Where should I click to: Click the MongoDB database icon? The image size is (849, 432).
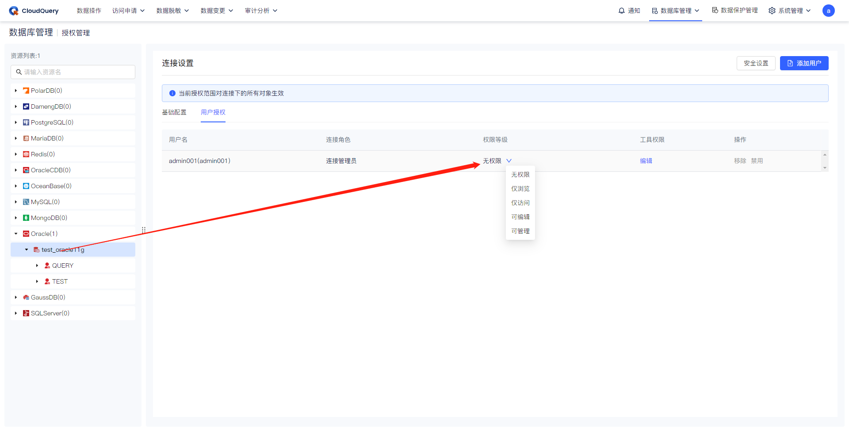[26, 218]
